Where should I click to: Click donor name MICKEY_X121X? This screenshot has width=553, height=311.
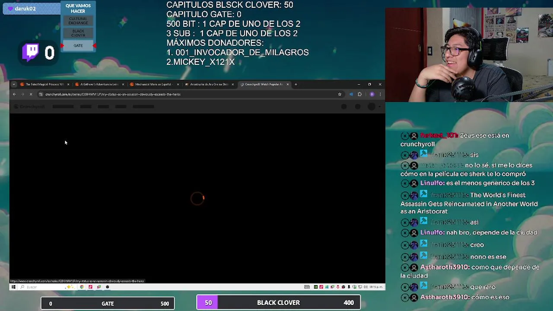tap(204, 62)
